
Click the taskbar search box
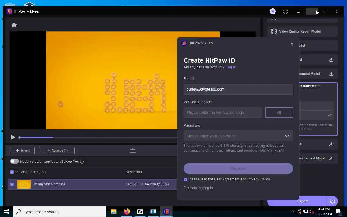[60, 212]
